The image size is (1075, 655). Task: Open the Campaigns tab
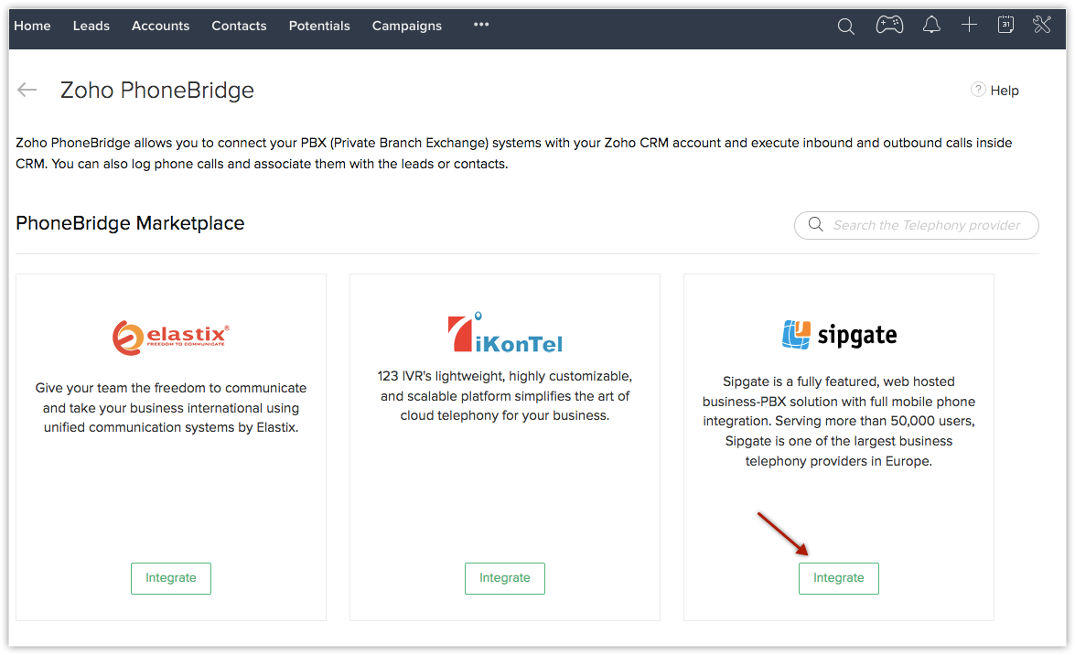[x=406, y=26]
